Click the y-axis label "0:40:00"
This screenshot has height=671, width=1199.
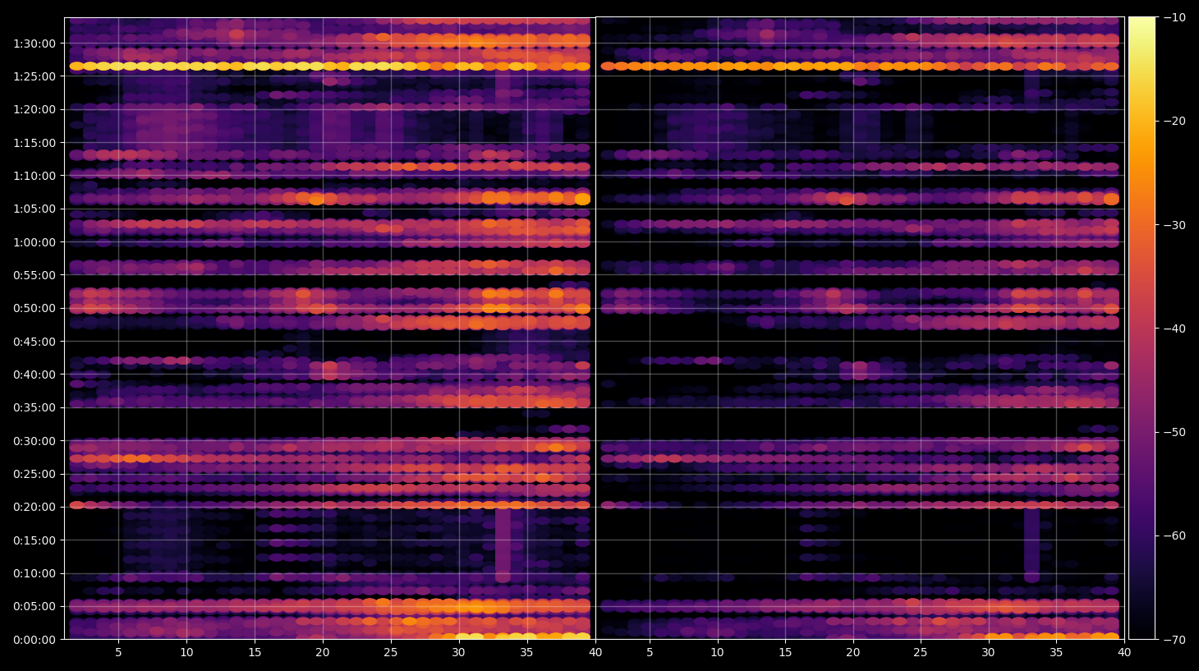coord(34,375)
